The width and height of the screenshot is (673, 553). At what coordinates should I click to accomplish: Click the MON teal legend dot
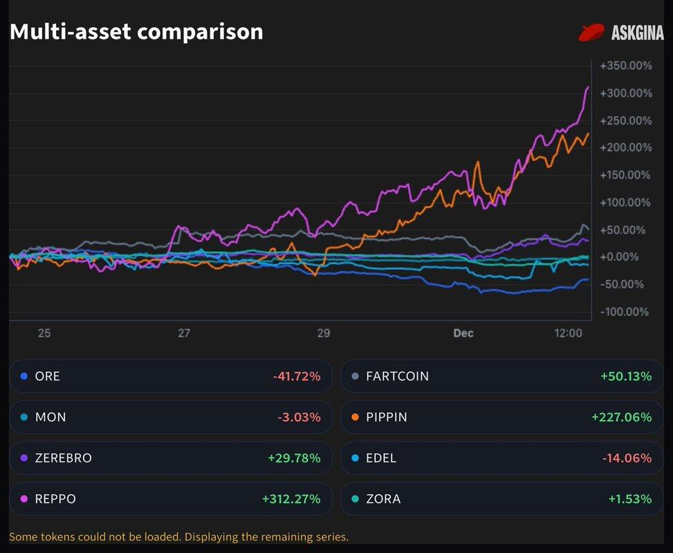coord(24,418)
